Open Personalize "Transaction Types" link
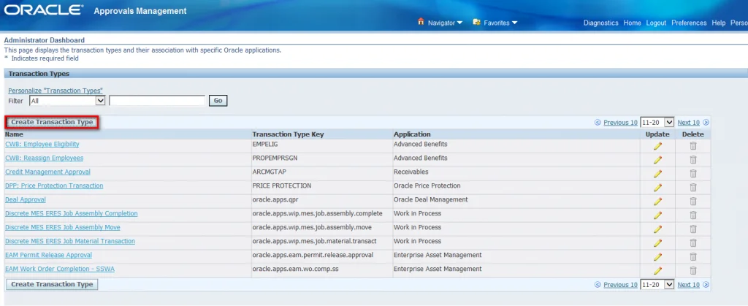This screenshot has width=748, height=306. click(56, 91)
